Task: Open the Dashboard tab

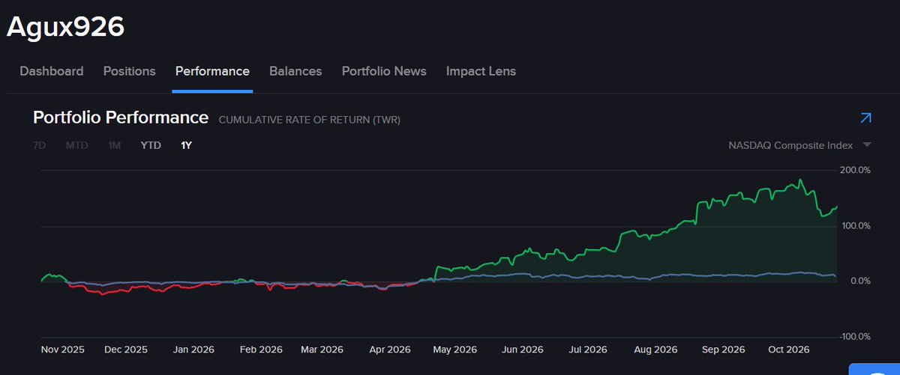Action: [x=51, y=71]
